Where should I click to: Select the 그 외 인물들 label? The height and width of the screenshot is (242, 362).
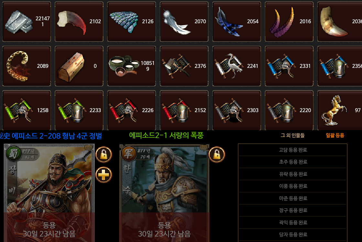pyautogui.click(x=293, y=135)
